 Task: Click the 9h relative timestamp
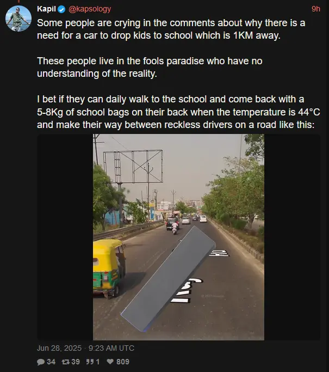[x=316, y=9]
